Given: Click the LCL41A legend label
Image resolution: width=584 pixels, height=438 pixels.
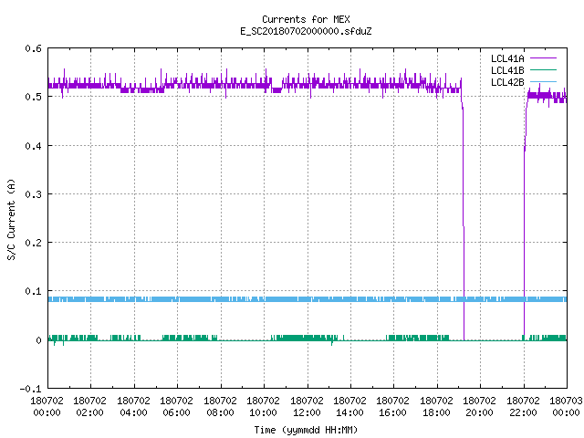Looking at the screenshot, I should (507, 58).
